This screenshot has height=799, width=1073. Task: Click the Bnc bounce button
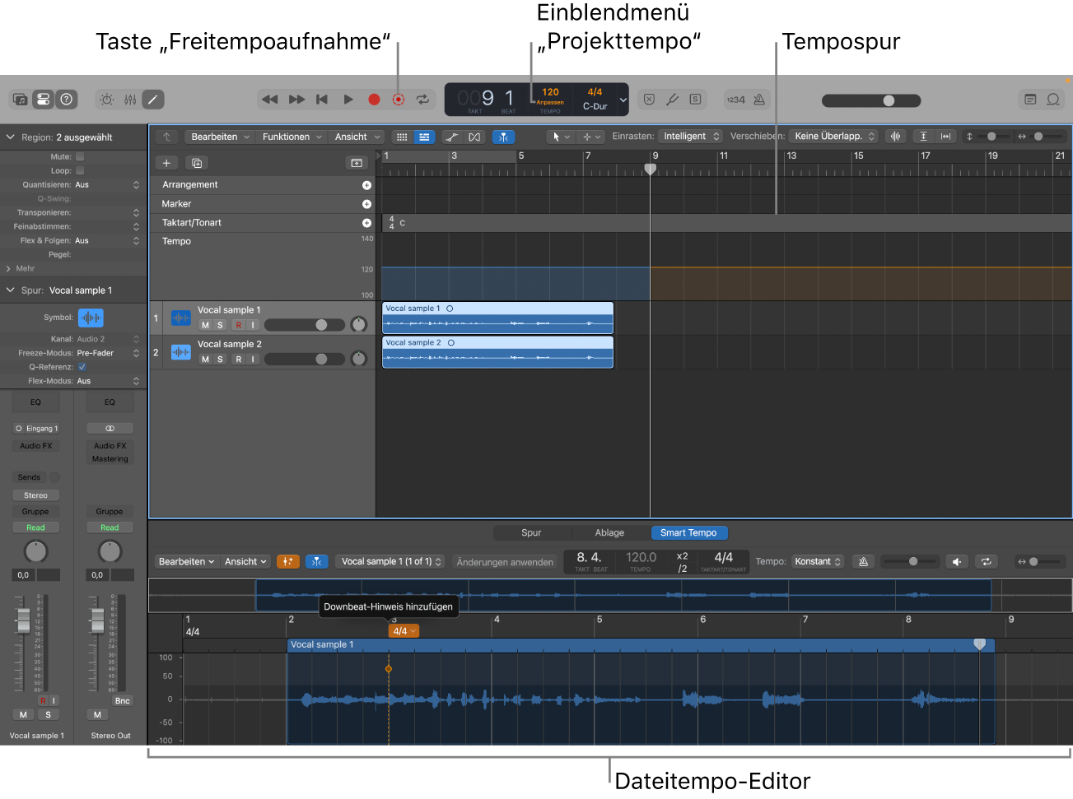[x=123, y=701]
